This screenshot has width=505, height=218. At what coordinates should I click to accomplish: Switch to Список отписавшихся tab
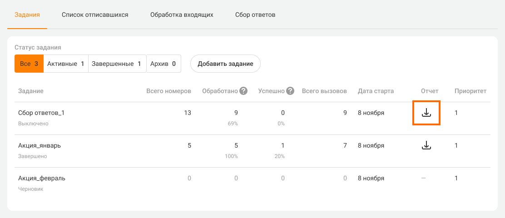95,15
